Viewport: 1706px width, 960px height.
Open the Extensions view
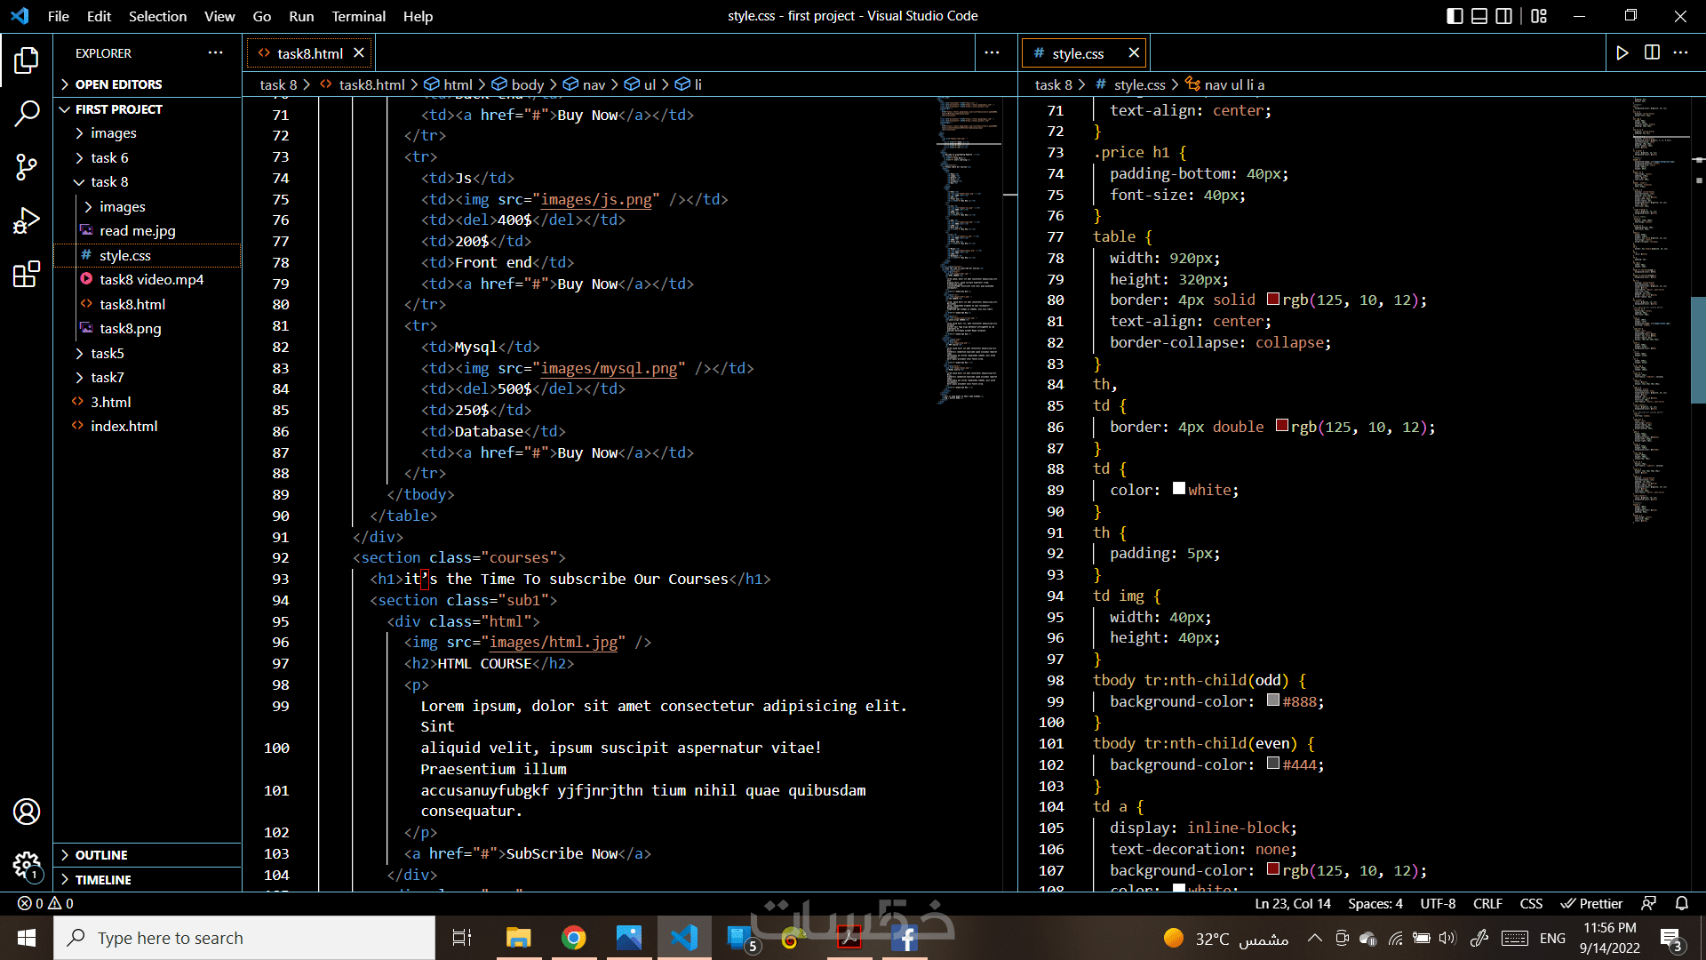tap(27, 274)
